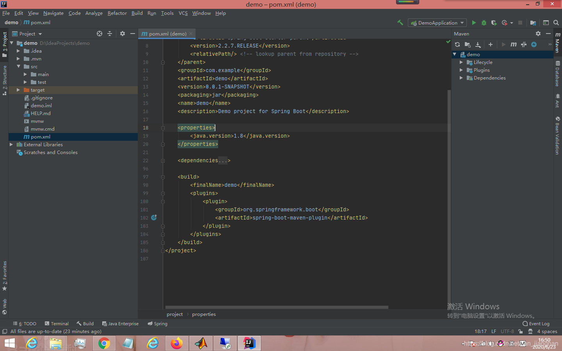The height and width of the screenshot is (351, 562).
Task: Click the properties breadcrumb below the editor
Action: 204,314
